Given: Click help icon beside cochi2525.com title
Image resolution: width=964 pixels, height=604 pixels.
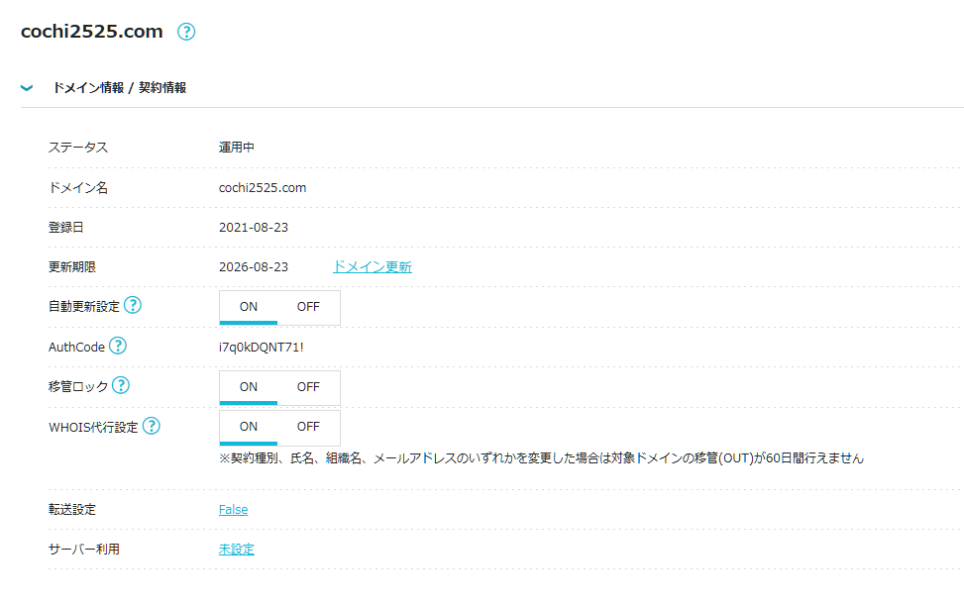Looking at the screenshot, I should tap(186, 32).
